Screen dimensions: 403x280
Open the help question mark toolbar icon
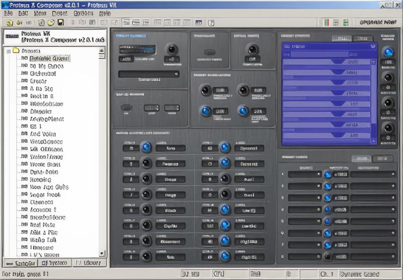pos(211,23)
